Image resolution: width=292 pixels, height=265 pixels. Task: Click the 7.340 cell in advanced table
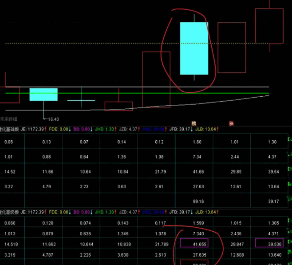pyautogui.click(x=198, y=234)
